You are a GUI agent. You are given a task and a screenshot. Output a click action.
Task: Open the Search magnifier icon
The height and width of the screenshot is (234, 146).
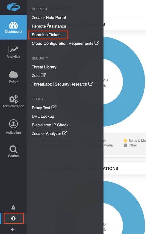coord(13,149)
